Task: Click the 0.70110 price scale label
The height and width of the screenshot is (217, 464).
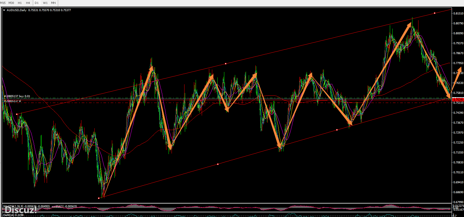Action: coord(459,172)
